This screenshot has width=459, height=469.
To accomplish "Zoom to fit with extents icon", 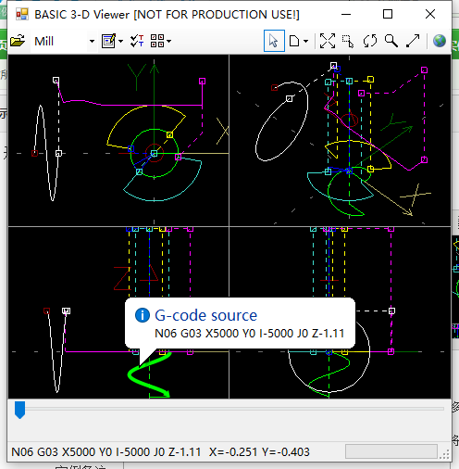I will [328, 41].
